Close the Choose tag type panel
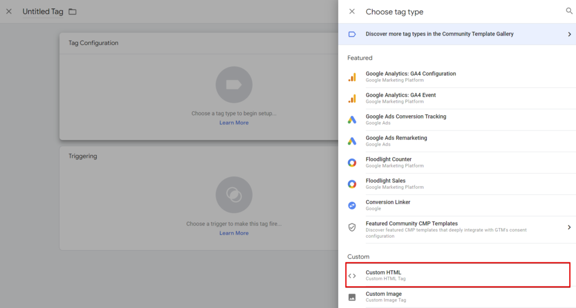 click(352, 11)
